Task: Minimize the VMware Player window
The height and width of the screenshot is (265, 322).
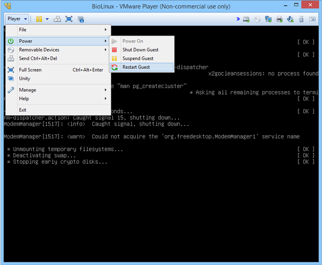Action: click(x=286, y=5)
